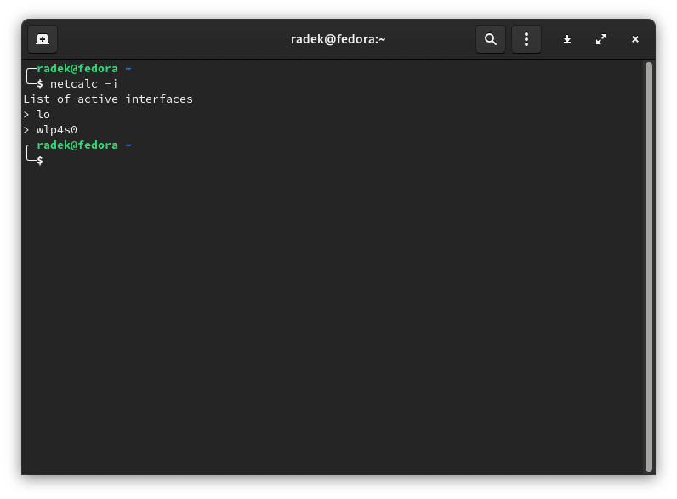Image resolution: width=677 pixels, height=499 pixels.
Task: Minimize the terminal window
Action: [567, 39]
